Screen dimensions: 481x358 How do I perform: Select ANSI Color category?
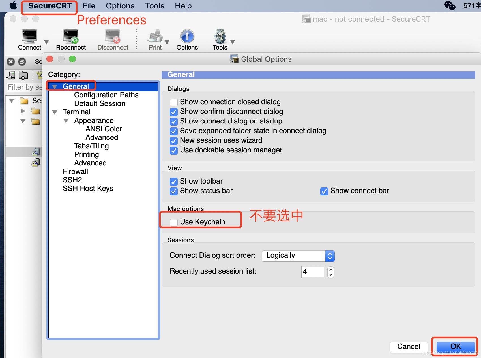click(104, 129)
